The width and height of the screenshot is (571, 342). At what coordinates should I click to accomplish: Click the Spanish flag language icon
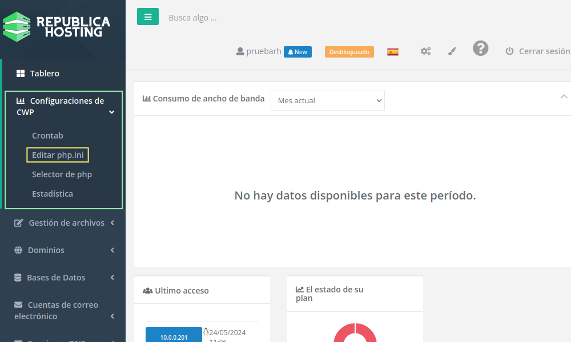(392, 52)
